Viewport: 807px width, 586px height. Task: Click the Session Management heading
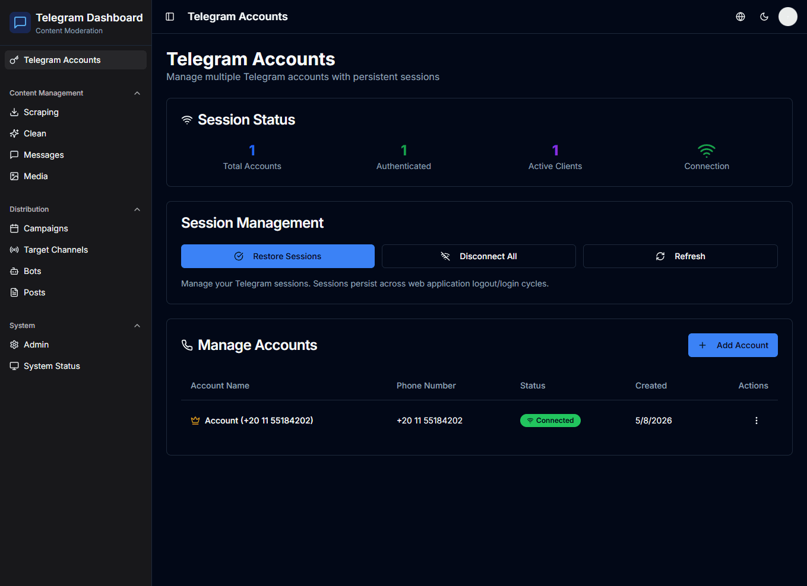(x=252, y=223)
